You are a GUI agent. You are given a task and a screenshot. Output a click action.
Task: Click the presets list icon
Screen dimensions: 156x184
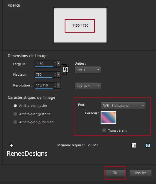click(x=134, y=145)
